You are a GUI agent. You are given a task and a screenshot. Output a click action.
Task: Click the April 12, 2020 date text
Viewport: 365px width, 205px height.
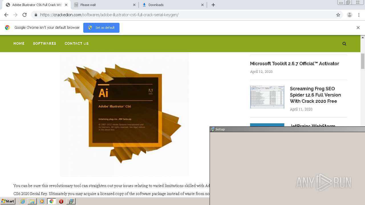[261, 72]
